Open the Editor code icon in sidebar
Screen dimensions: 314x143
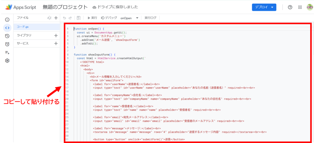tap(7, 28)
